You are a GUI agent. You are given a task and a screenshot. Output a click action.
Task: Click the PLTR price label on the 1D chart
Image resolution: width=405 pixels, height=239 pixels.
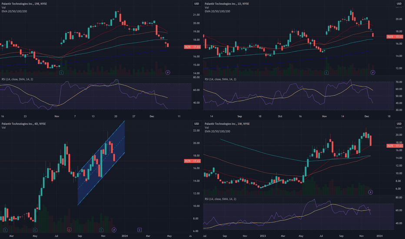pos(395,37)
